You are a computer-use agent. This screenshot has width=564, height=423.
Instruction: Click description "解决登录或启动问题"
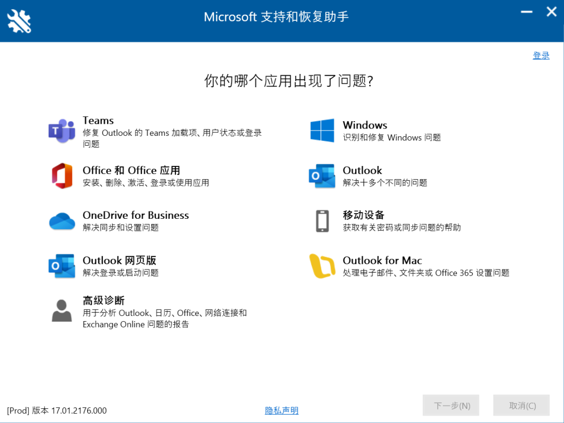(x=121, y=273)
